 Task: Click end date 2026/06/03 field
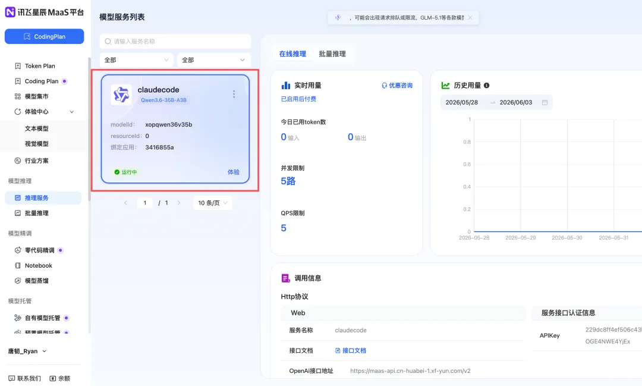516,102
